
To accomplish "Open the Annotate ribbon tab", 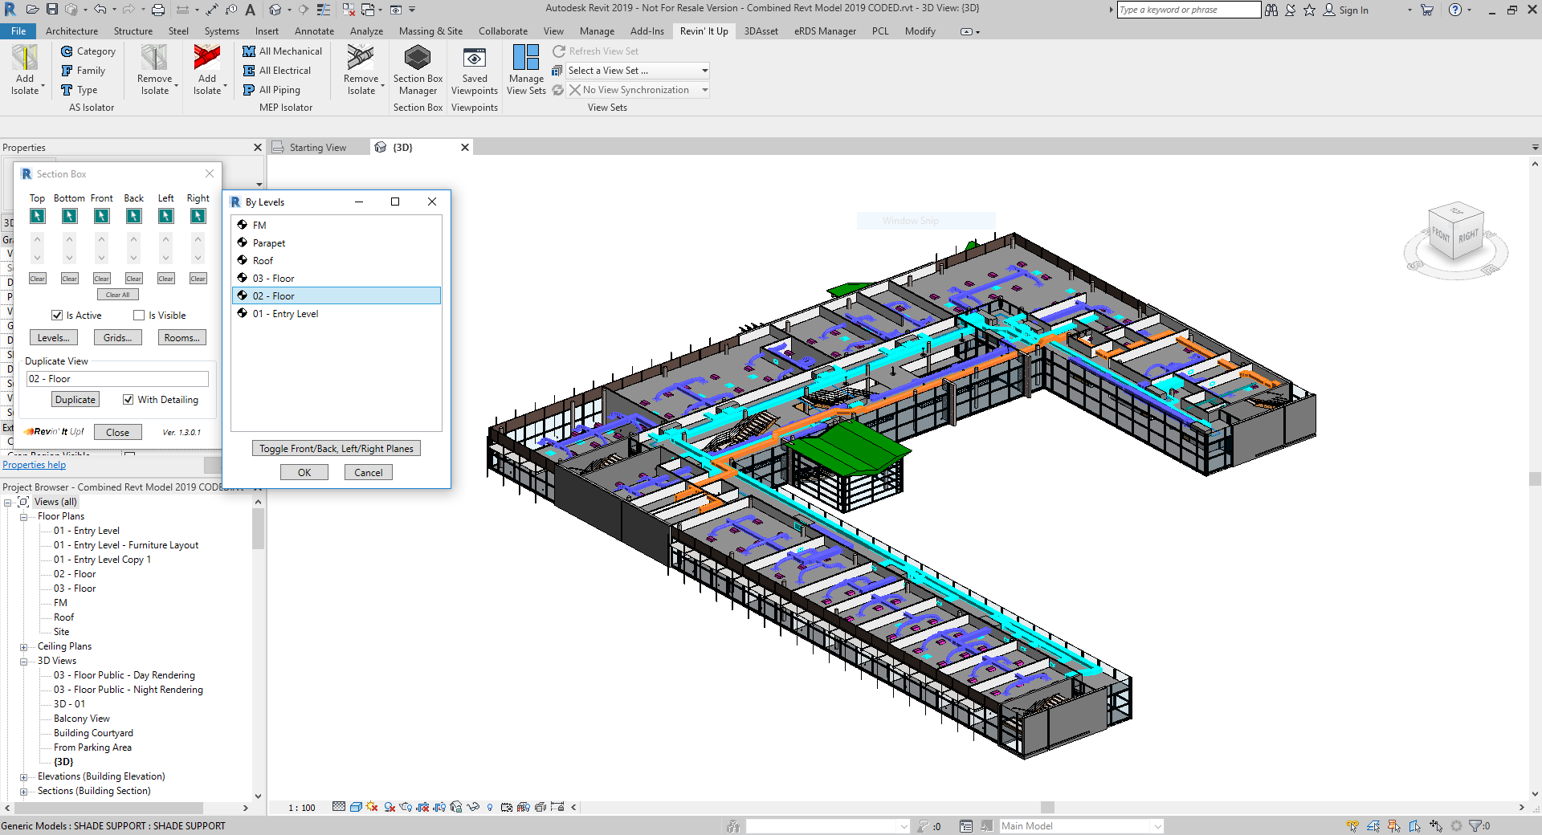I will (x=314, y=31).
